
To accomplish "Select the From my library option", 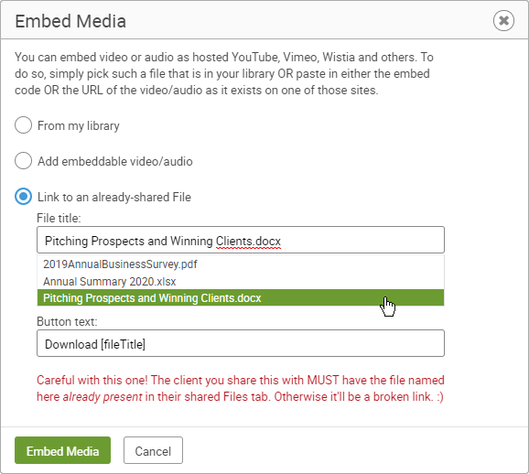I will [23, 125].
